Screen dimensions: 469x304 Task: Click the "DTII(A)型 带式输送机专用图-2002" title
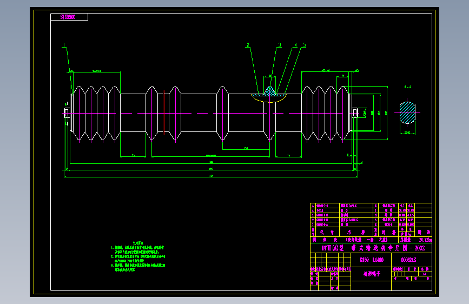373,248
